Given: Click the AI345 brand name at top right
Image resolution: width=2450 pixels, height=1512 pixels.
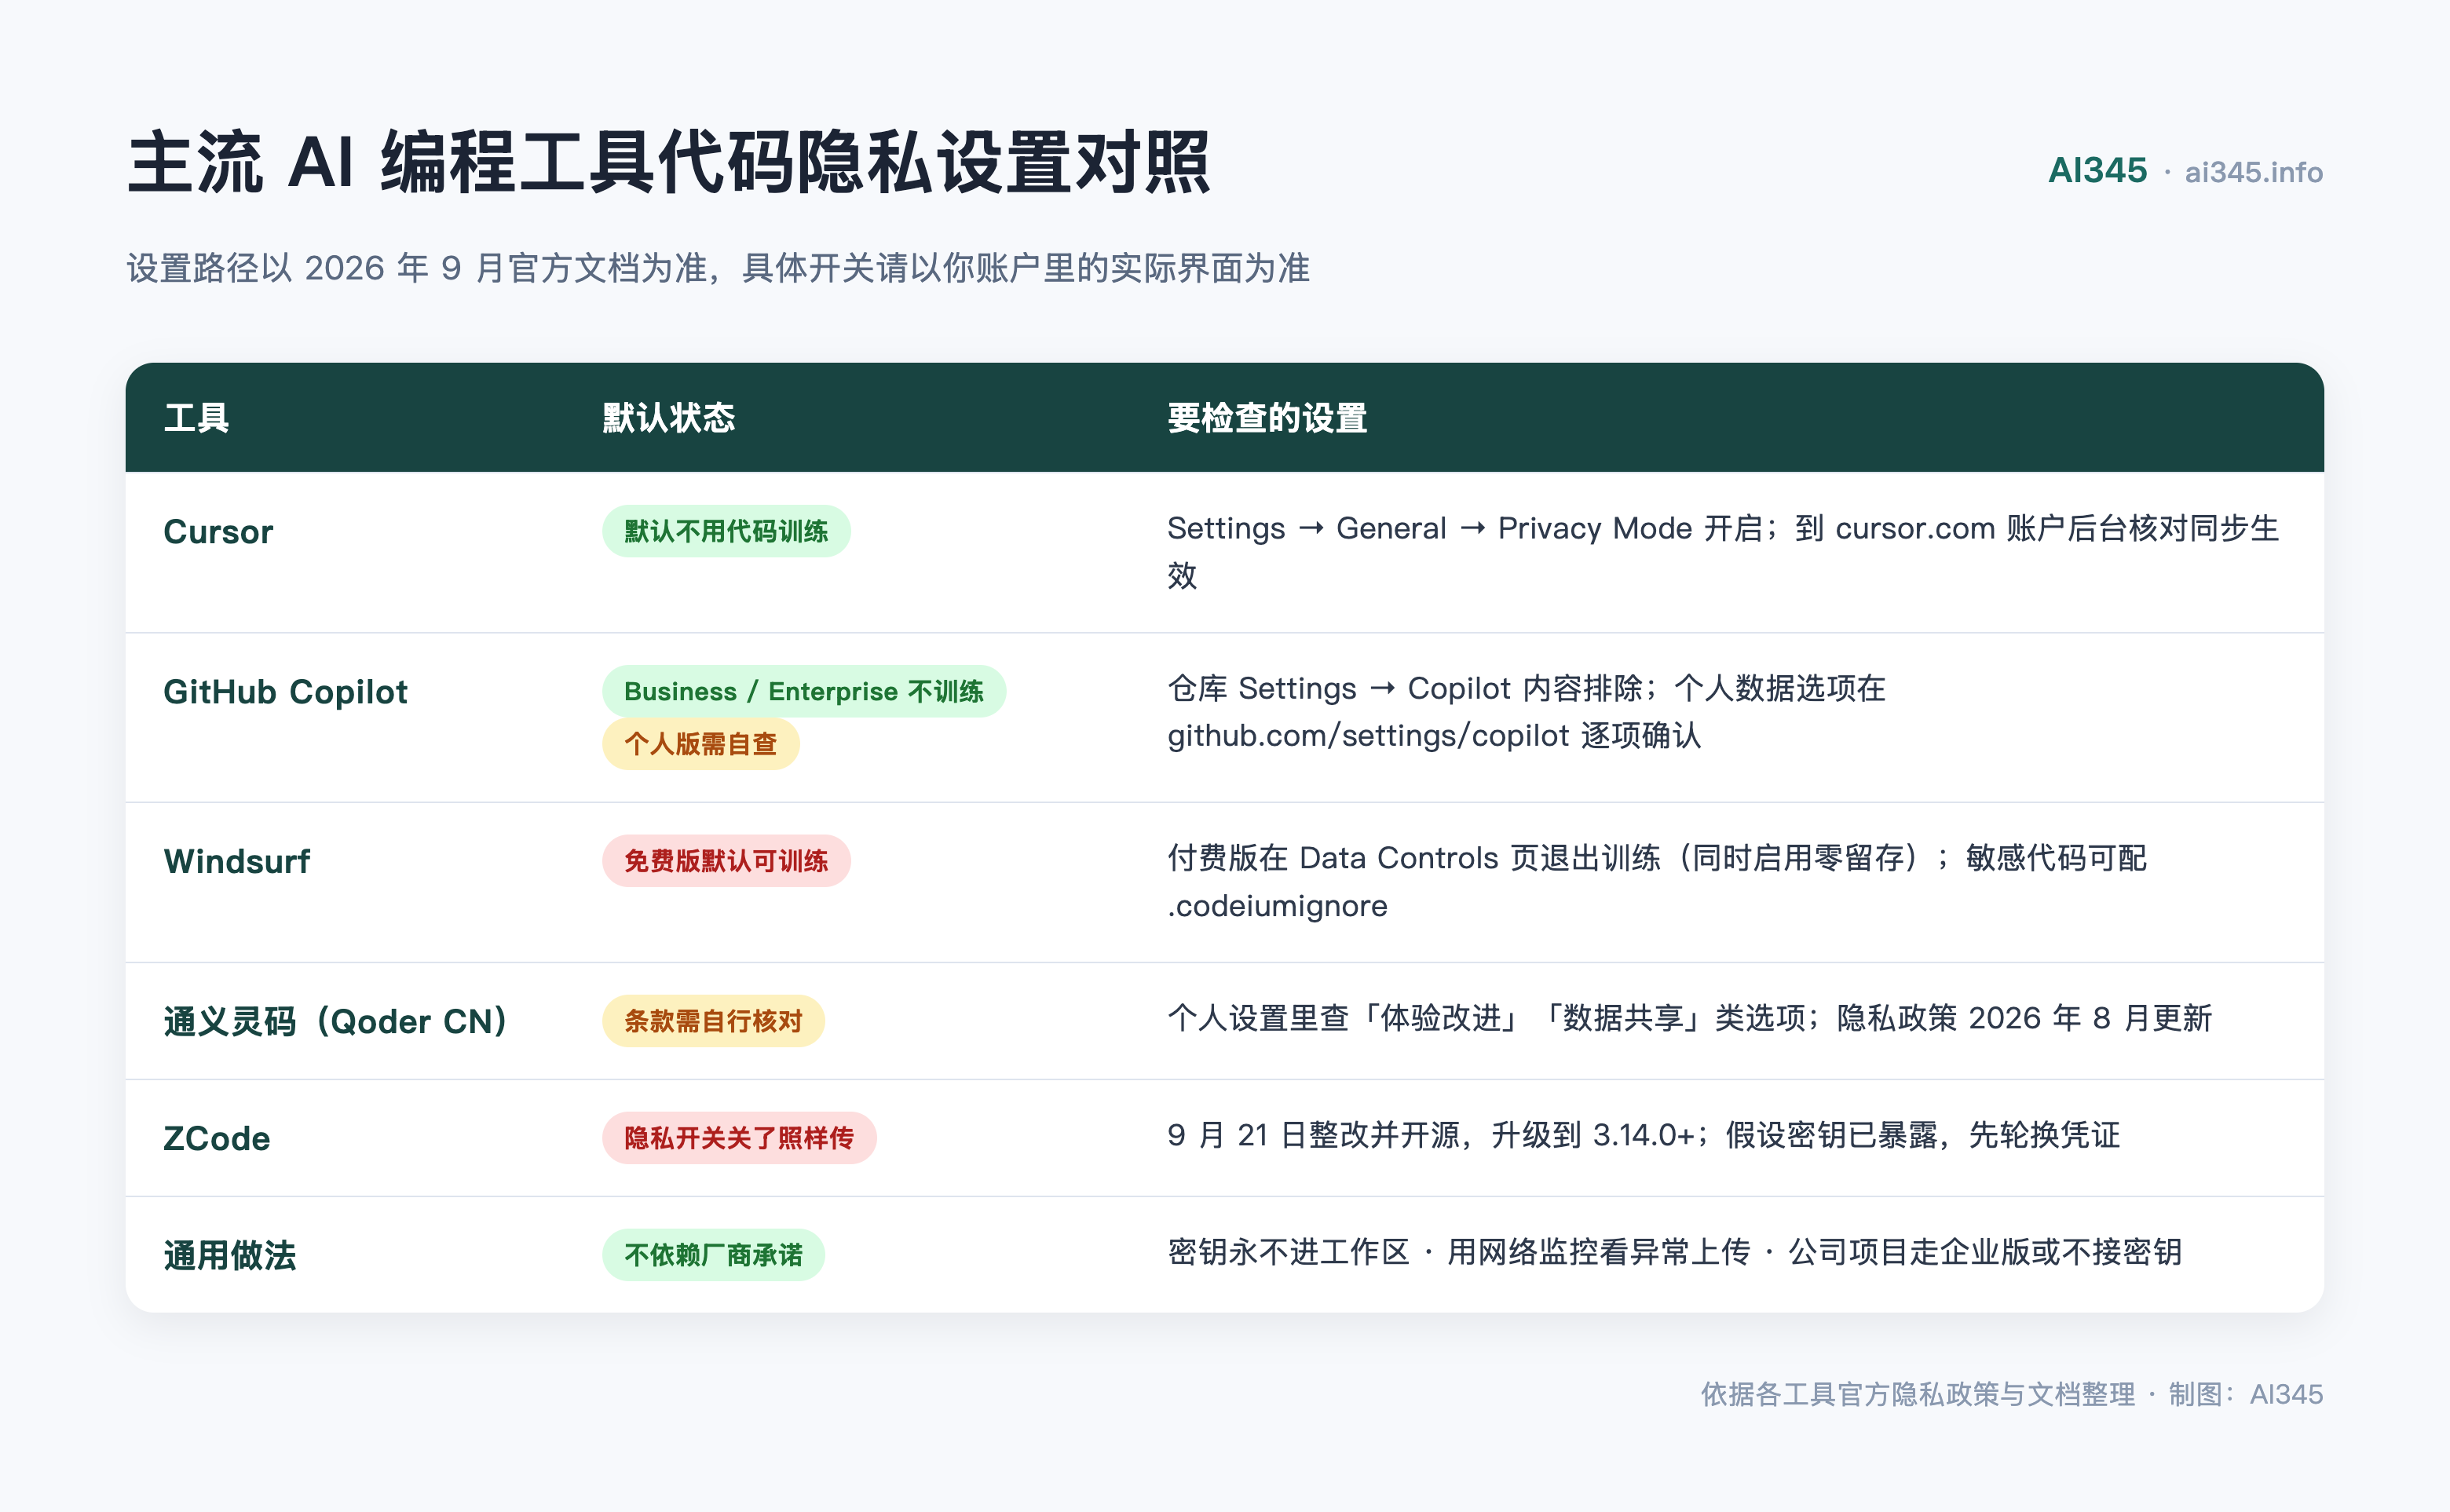Looking at the screenshot, I should click(2097, 171).
